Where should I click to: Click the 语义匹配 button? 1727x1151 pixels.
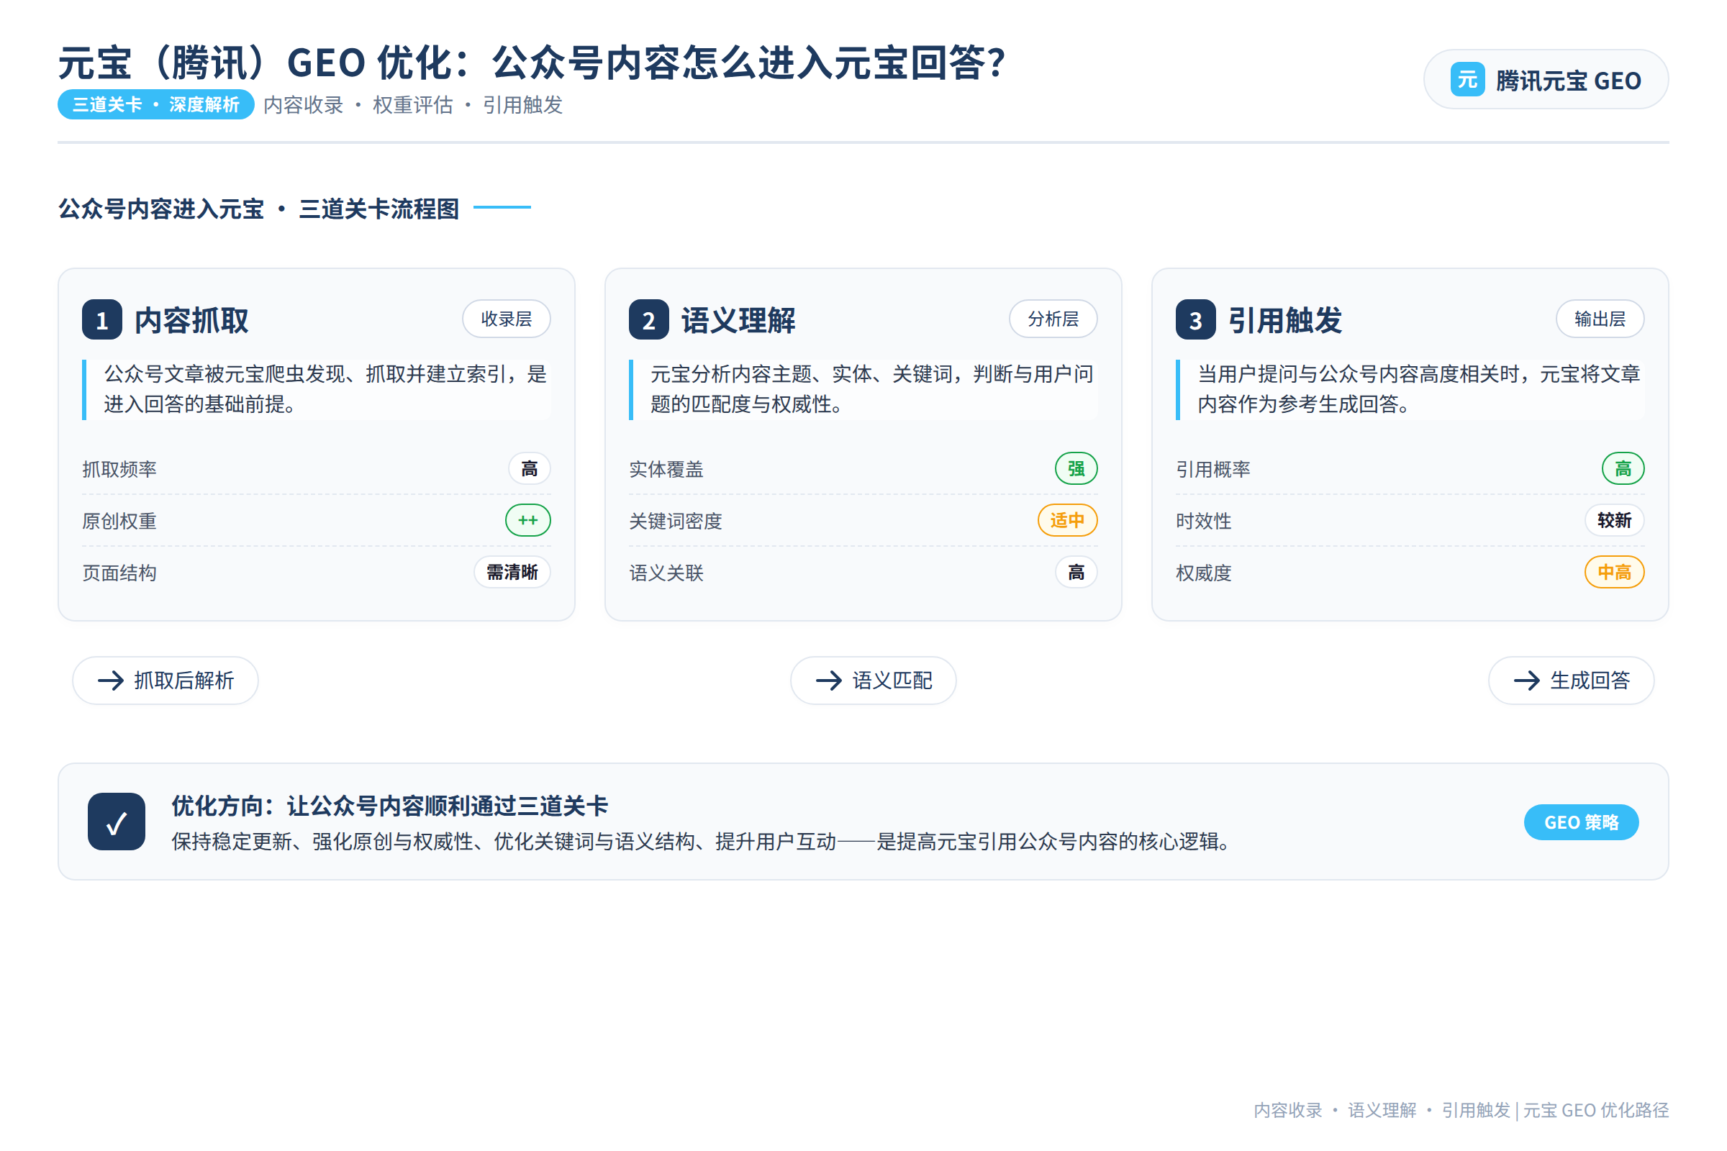click(x=873, y=681)
